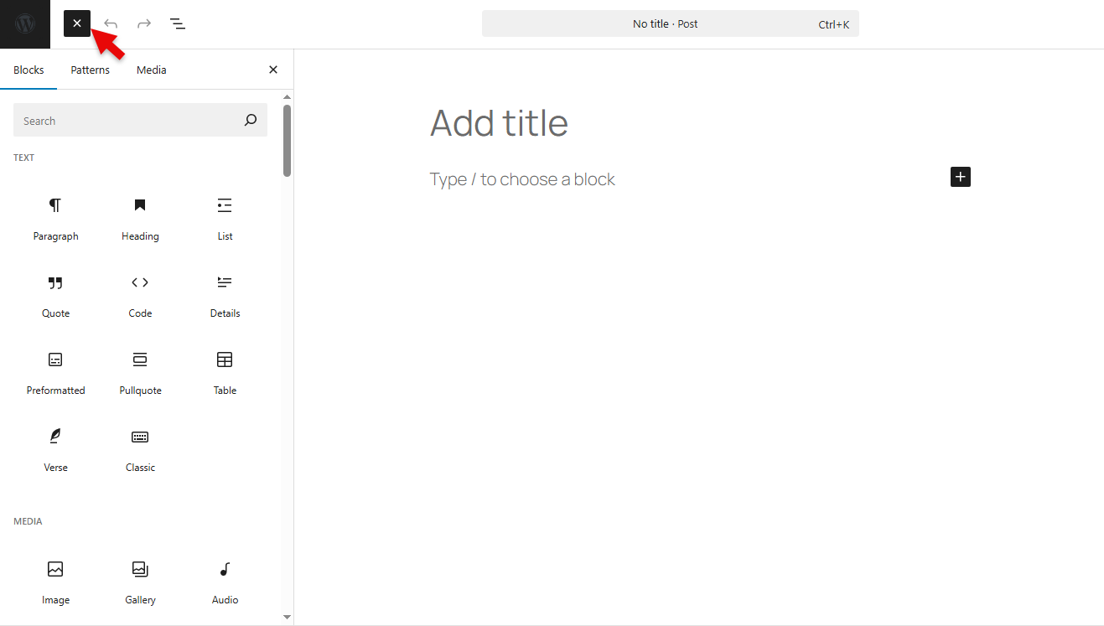Open the No title · Post command bar
The image size is (1104, 626).
[x=671, y=23]
